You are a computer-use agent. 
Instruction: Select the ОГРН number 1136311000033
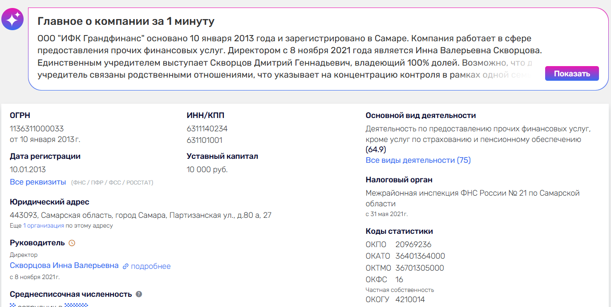click(x=36, y=129)
